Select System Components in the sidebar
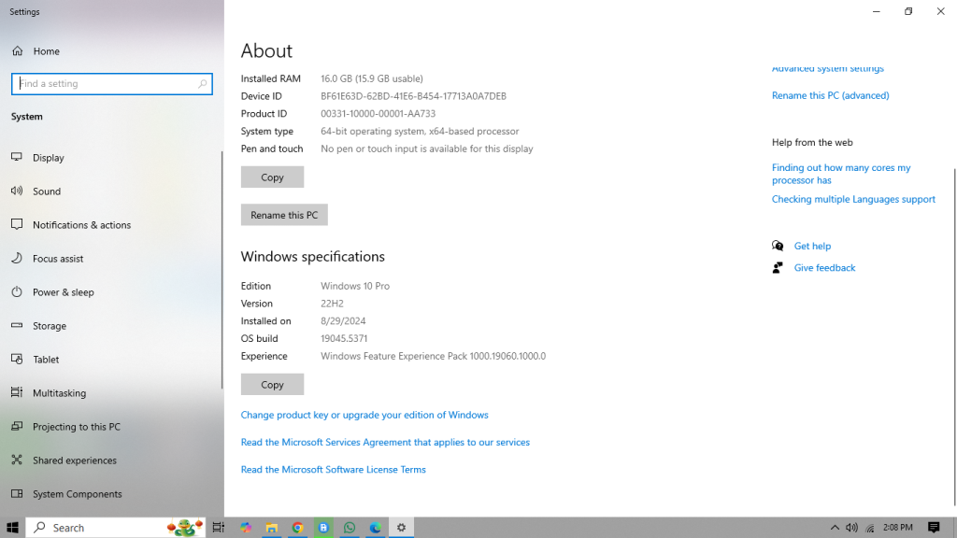The width and height of the screenshot is (957, 538). click(77, 493)
